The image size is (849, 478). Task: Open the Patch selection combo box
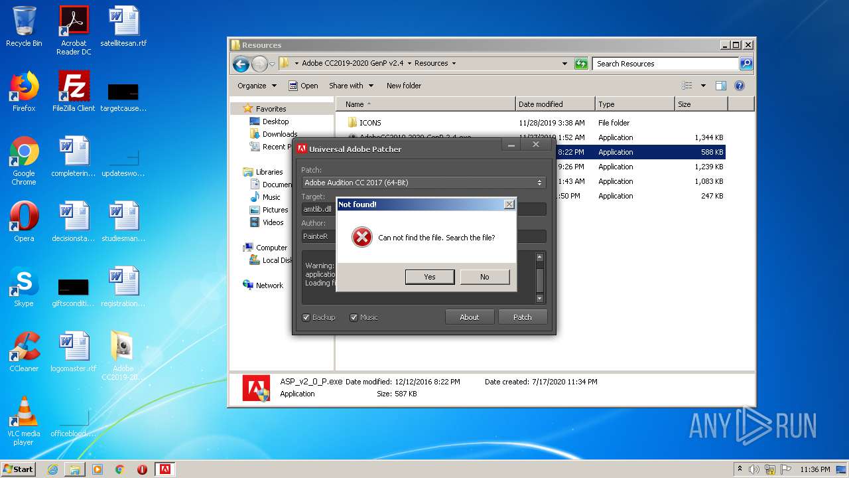click(423, 183)
